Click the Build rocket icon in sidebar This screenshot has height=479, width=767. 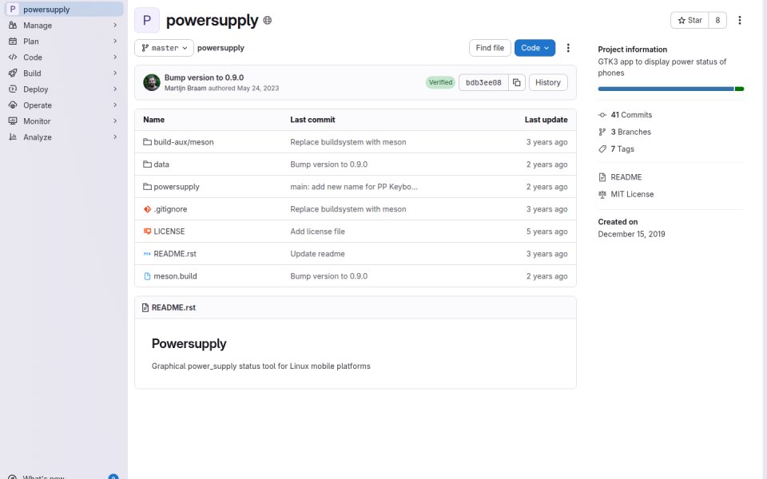(13, 73)
